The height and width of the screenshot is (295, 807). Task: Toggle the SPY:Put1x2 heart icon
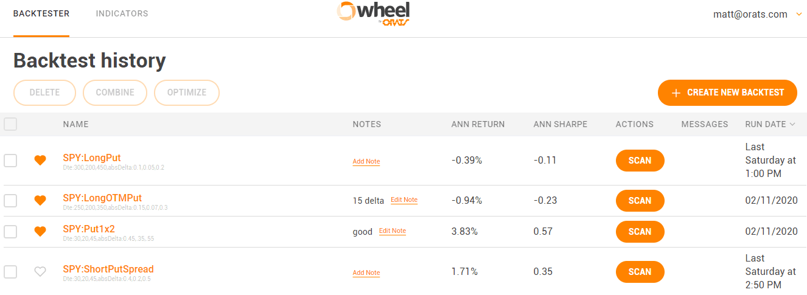click(40, 231)
